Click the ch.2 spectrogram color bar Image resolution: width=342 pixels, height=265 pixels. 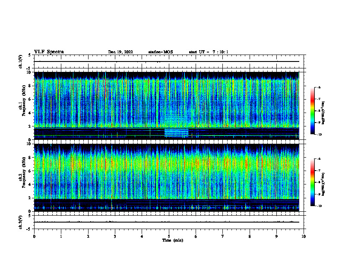312,182
